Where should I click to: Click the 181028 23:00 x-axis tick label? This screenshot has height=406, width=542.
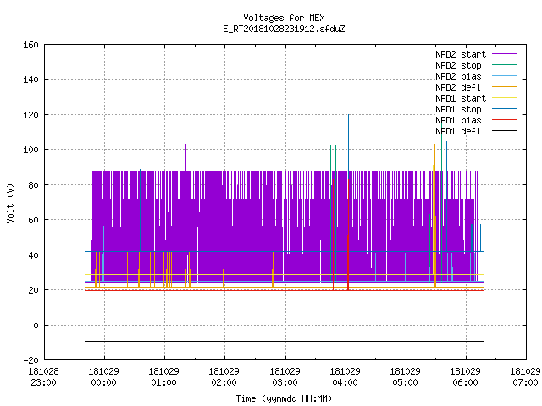tap(43, 377)
